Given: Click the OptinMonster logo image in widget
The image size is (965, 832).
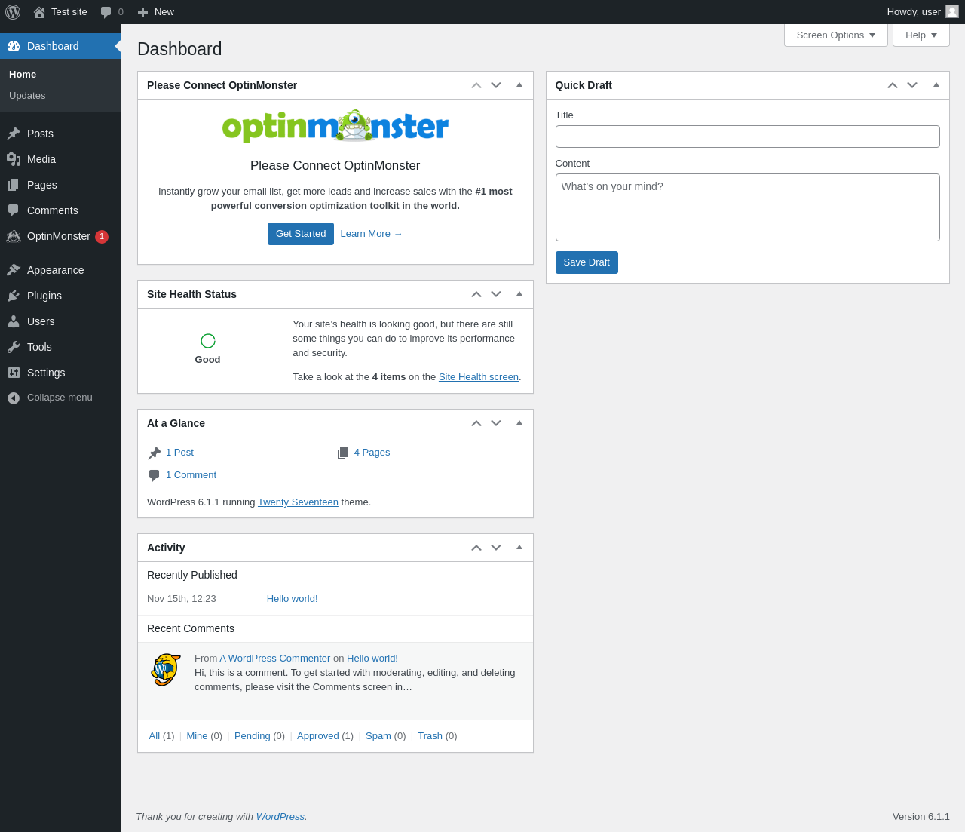Looking at the screenshot, I should pyautogui.click(x=335, y=126).
